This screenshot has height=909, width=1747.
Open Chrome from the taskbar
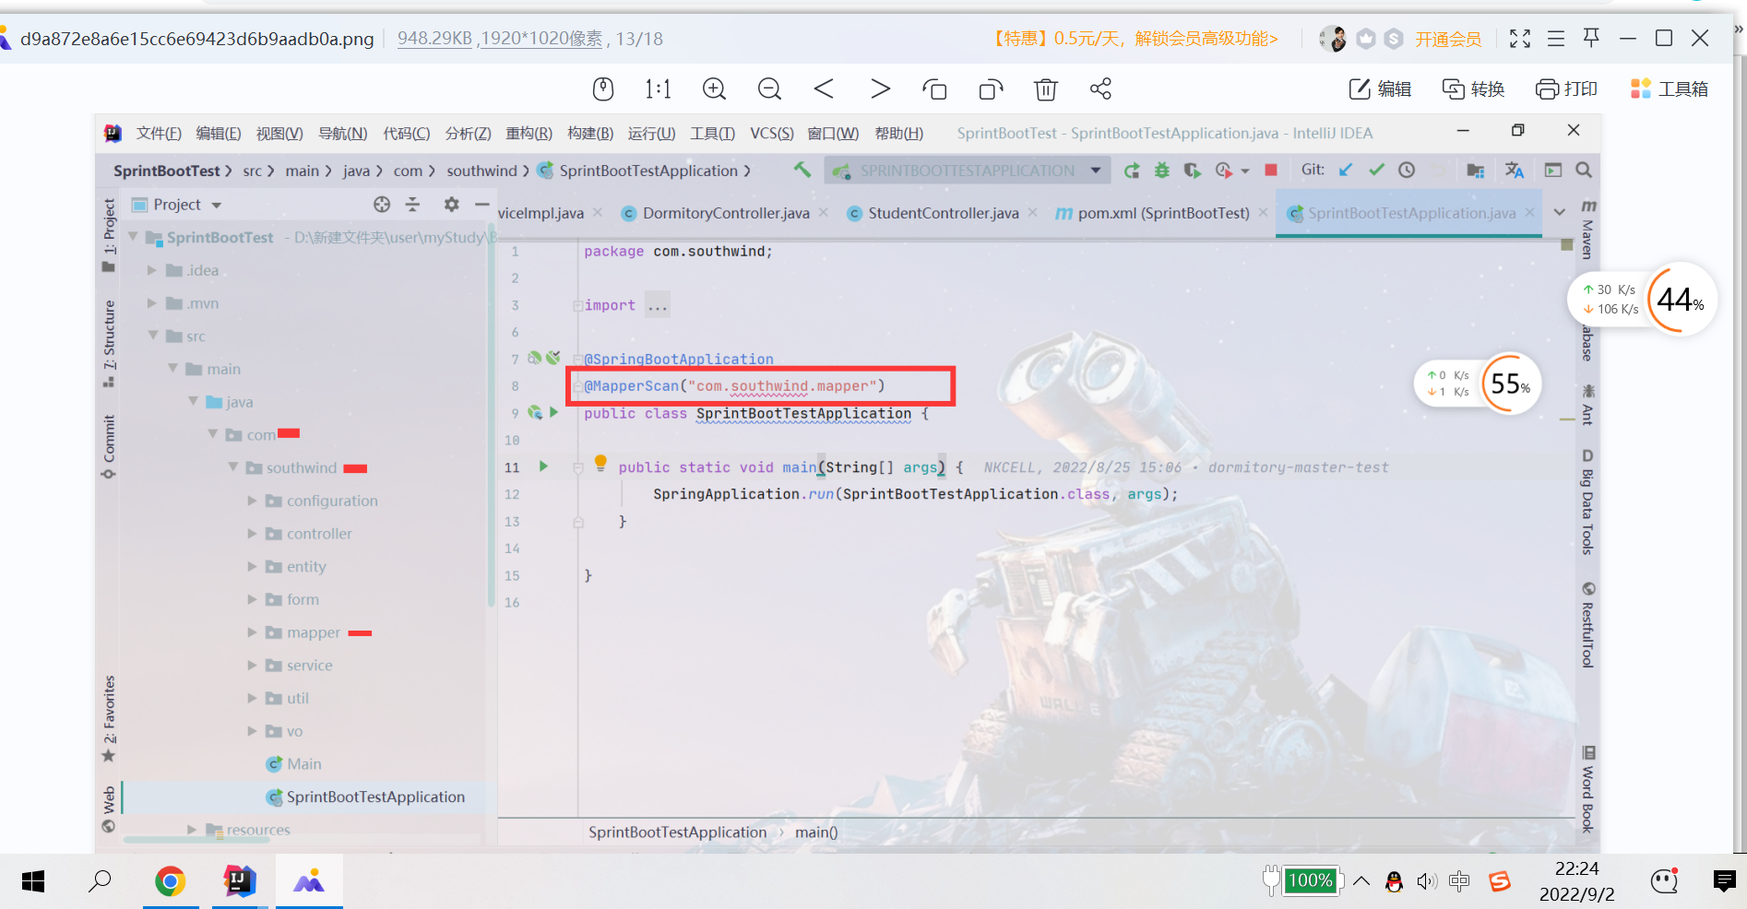tap(171, 881)
